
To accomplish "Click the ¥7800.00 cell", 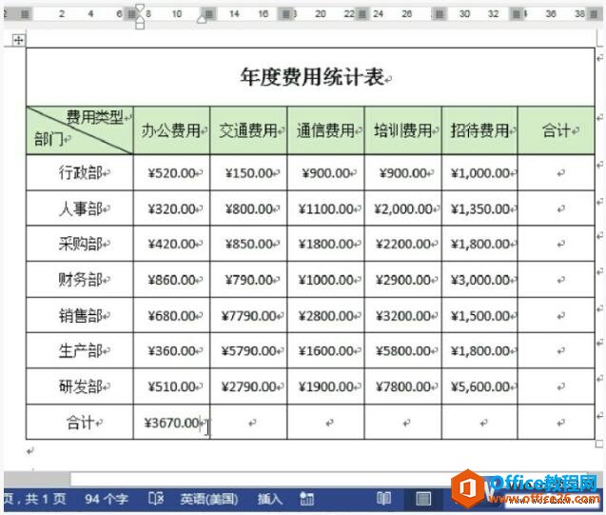I will tap(403, 386).
